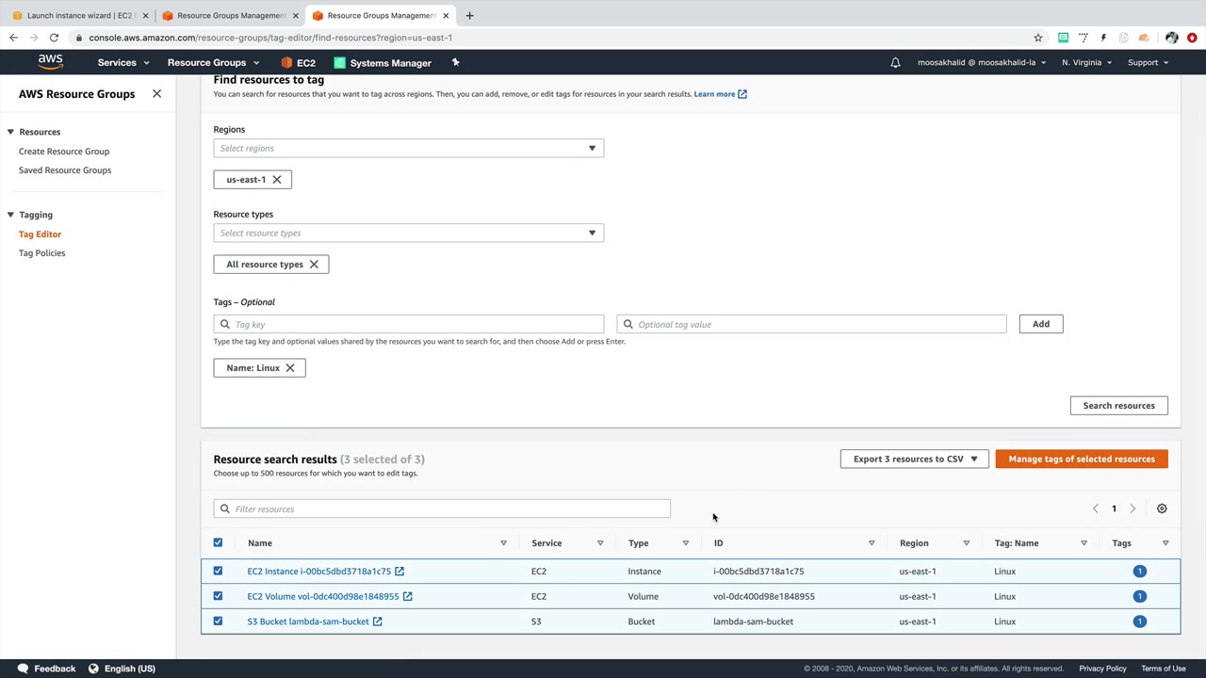Open the Learn more external link
Viewport: 1206px width, 678px height.
(721, 94)
